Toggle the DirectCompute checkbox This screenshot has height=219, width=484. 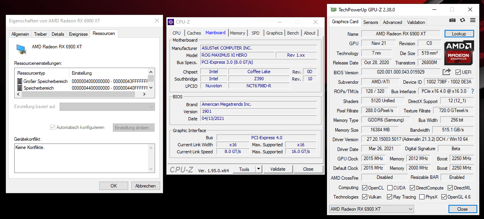click(x=413, y=188)
